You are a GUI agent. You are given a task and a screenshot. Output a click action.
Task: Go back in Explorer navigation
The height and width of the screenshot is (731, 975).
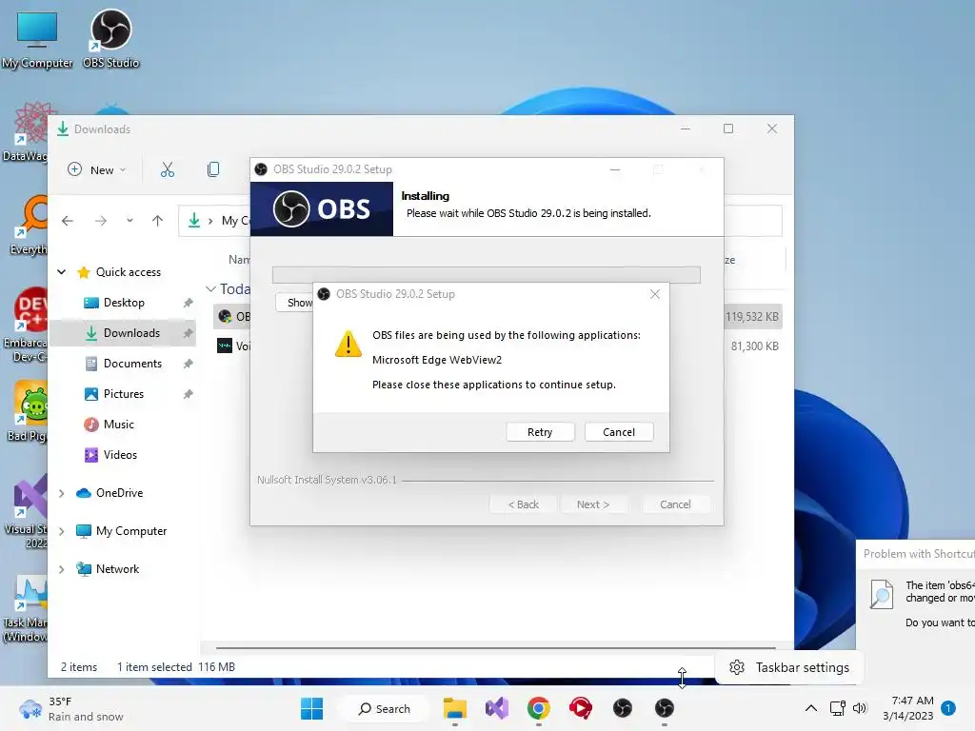(68, 221)
